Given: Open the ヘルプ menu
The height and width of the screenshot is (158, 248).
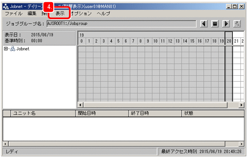Looking at the screenshot, I should pos(103,14).
